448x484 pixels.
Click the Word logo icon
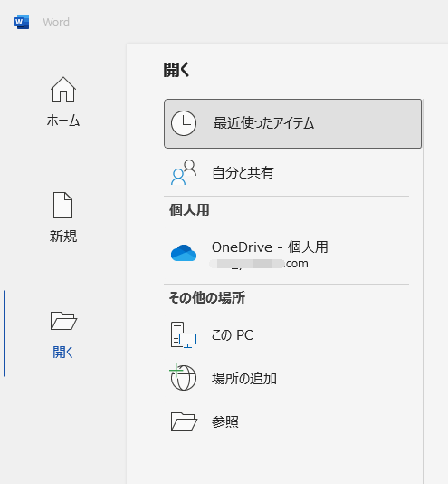[22, 22]
